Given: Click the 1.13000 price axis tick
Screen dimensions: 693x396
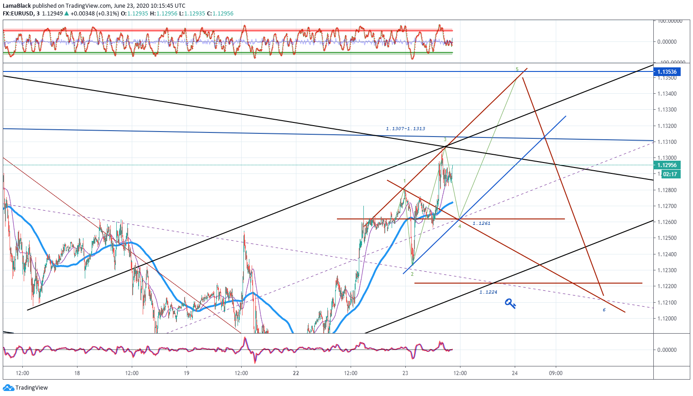Looking at the screenshot, I should [667, 158].
